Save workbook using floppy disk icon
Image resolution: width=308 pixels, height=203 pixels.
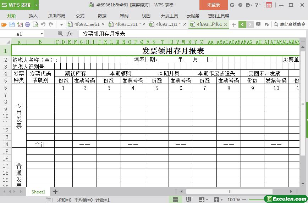click(x=12, y=24)
